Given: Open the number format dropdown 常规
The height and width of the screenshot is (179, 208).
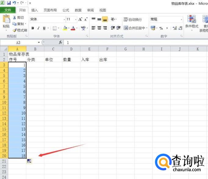Looking at the screenshot, I should [181, 20].
